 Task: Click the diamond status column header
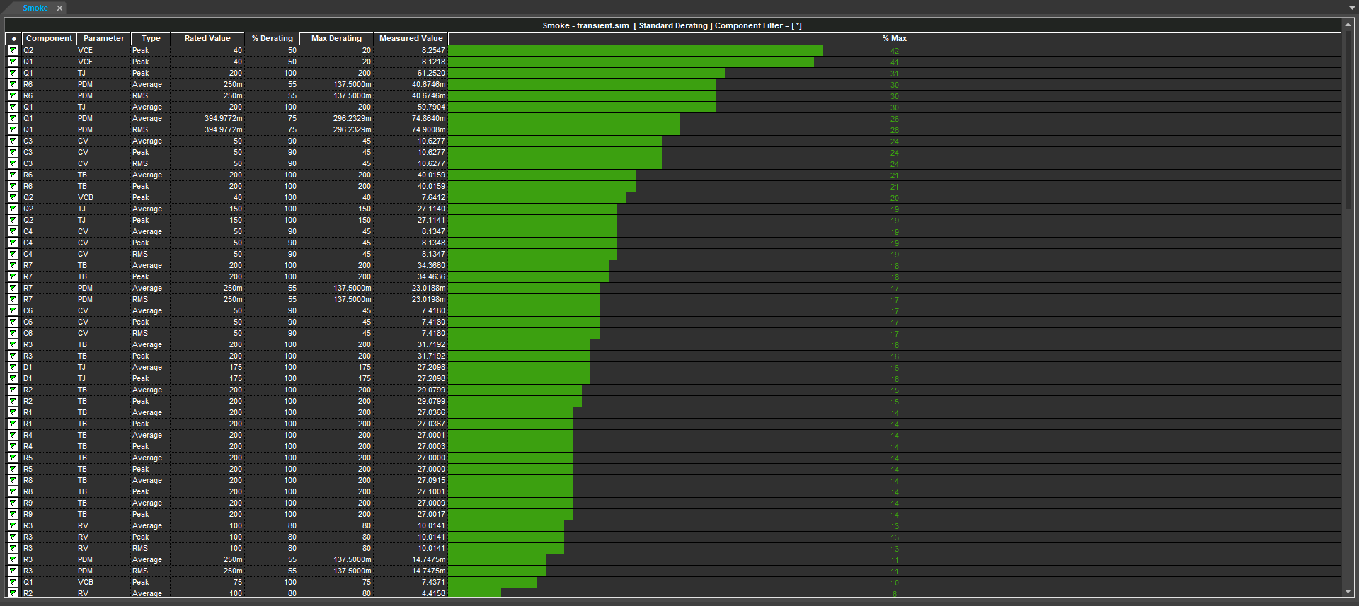(13, 39)
